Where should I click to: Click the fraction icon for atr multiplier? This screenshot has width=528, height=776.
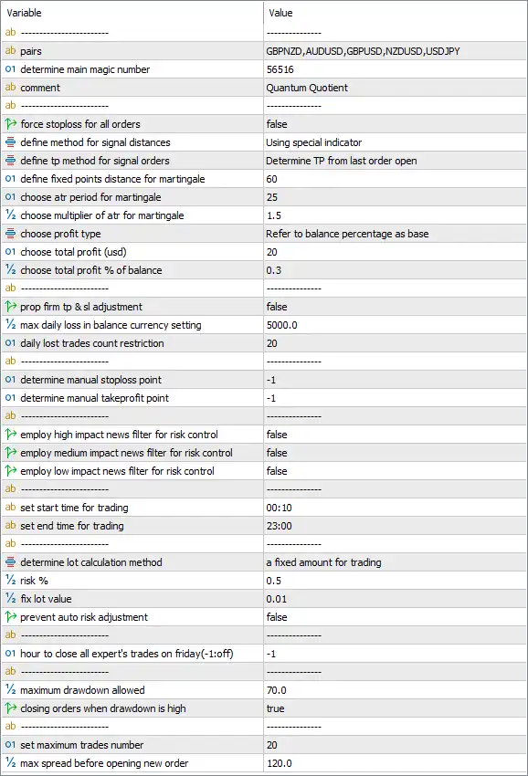[10, 215]
